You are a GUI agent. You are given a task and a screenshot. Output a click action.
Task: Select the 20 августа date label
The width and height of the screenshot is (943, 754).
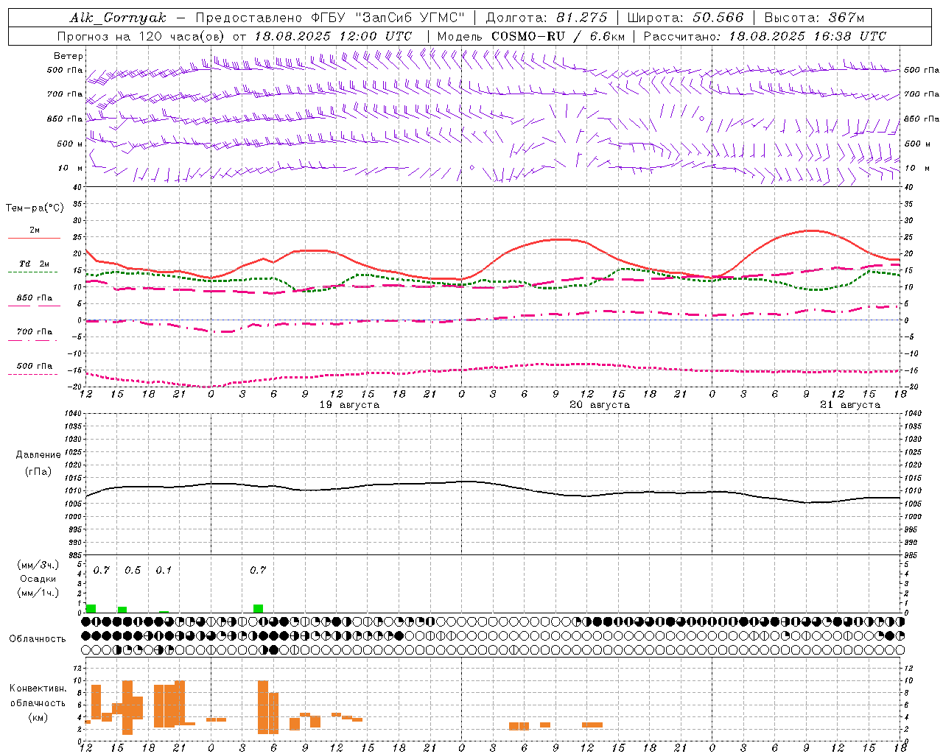tap(600, 405)
